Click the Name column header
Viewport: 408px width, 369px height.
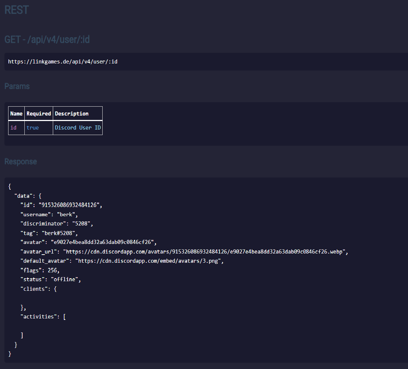[x=16, y=114]
